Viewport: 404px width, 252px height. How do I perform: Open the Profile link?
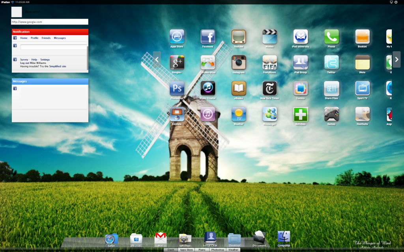tap(35, 38)
